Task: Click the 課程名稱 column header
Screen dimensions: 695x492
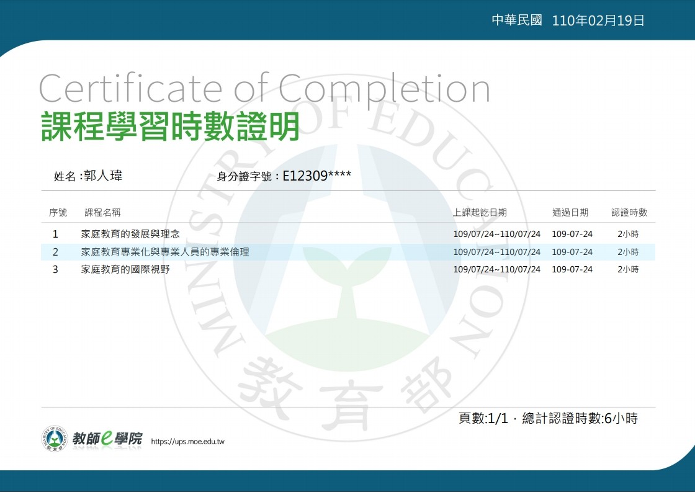Action: click(x=102, y=212)
